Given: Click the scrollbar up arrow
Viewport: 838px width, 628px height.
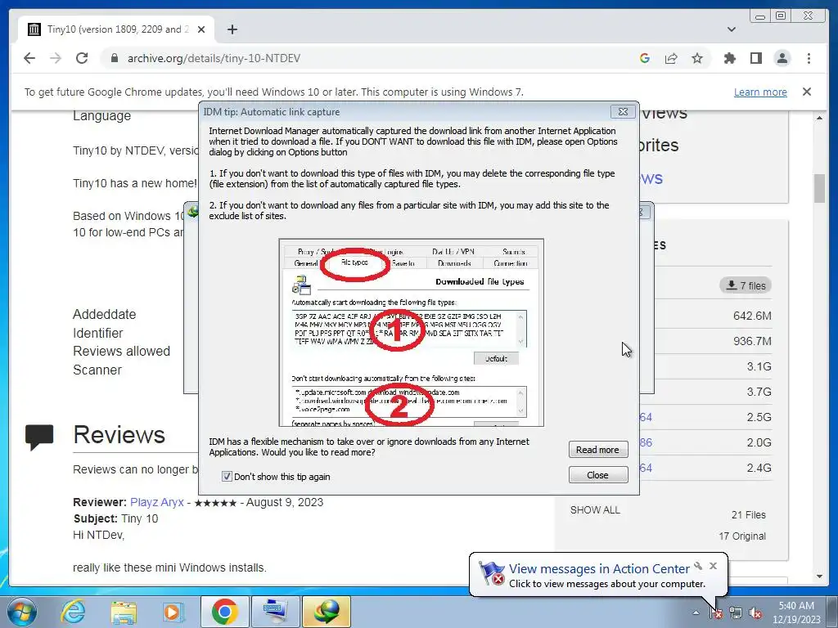Looking at the screenshot, I should click(x=819, y=118).
